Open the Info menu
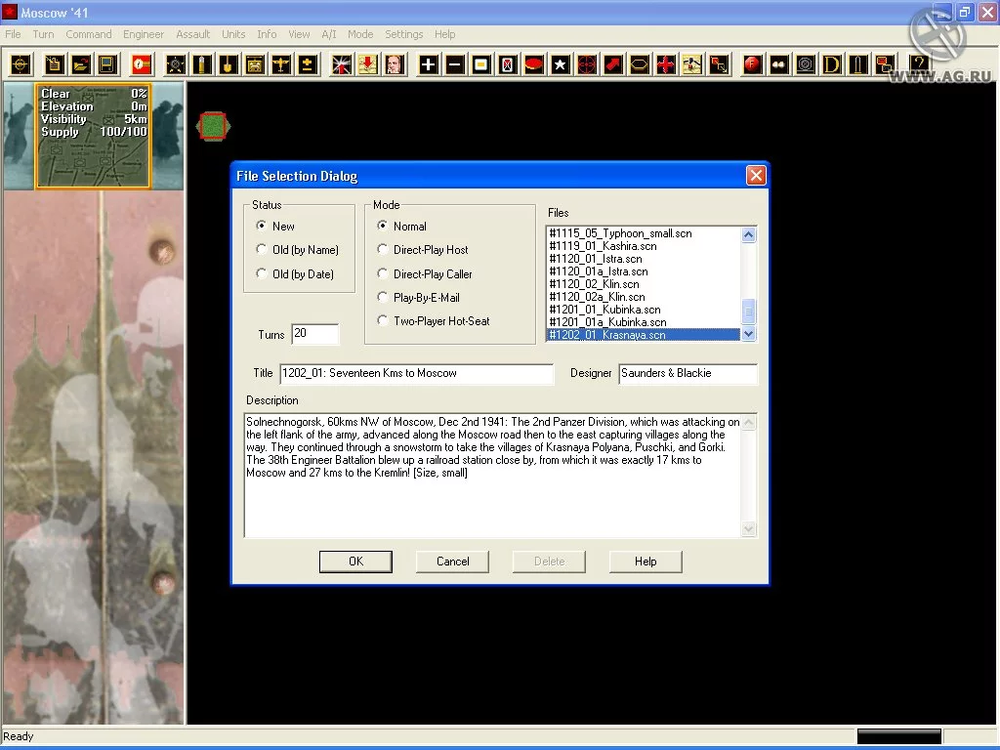 [x=267, y=34]
